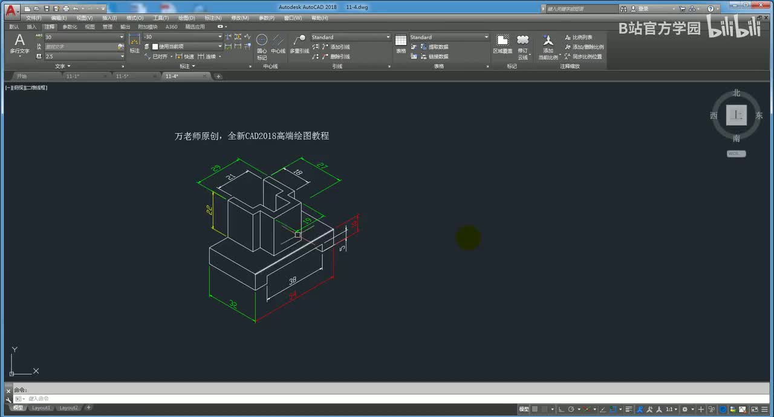Click 添加当前比例 add current scale icon
The height and width of the screenshot is (417, 774).
coord(548,47)
